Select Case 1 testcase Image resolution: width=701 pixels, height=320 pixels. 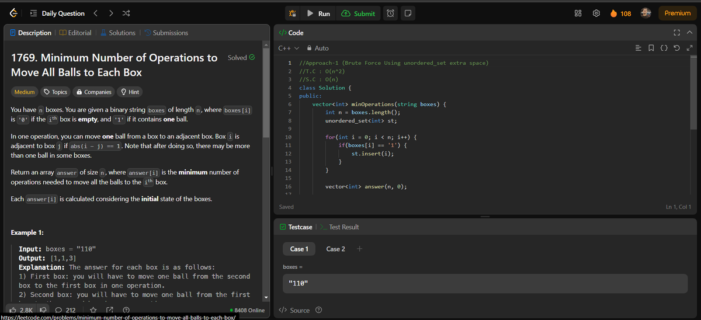(298, 249)
